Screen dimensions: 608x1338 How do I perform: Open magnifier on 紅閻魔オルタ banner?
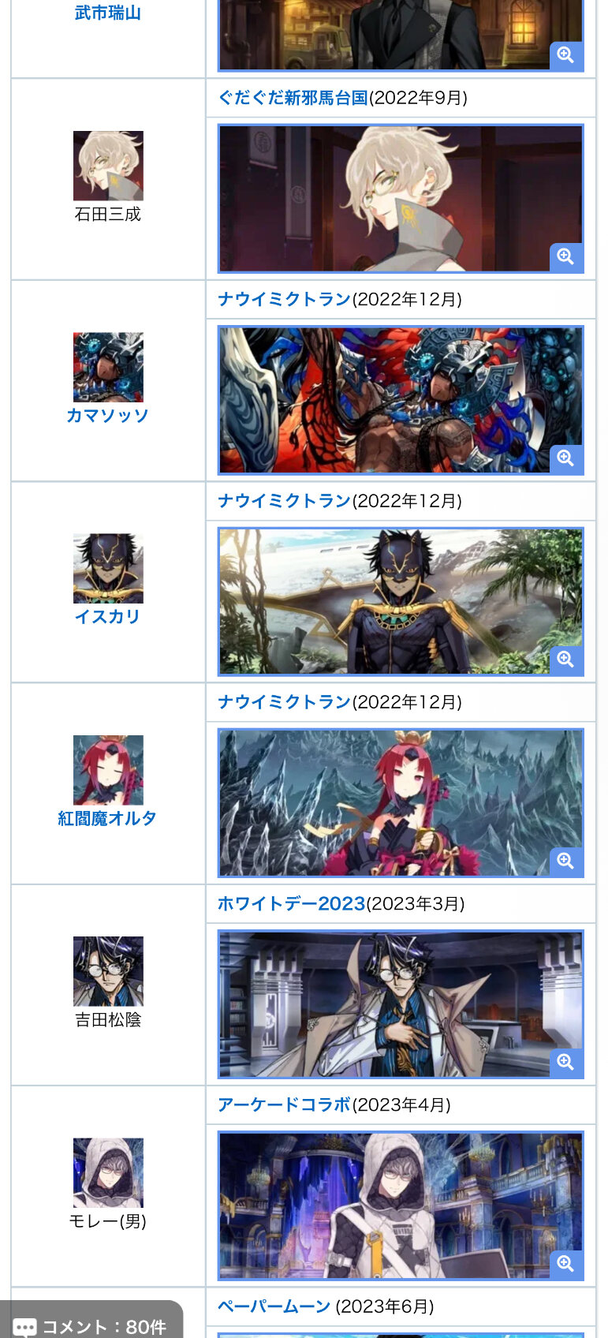click(565, 861)
